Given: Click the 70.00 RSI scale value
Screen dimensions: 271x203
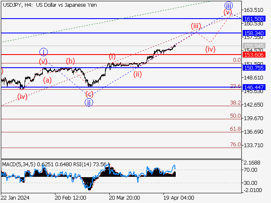Looking at the screenshot, I should coord(250,170).
